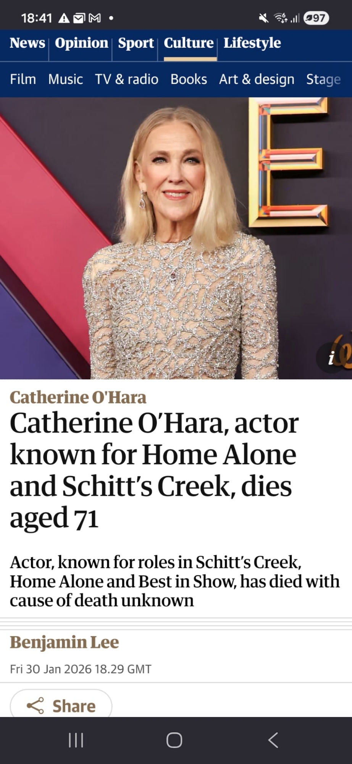This screenshot has width=352, height=764.
Task: Tap the Gmail notification icon
Action: tap(95, 18)
